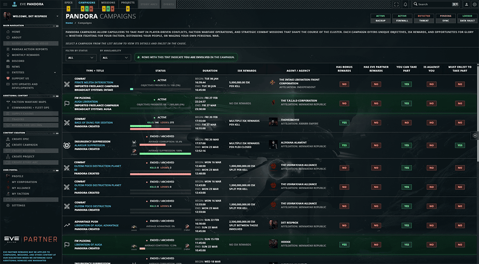Click the Create Epic icon
The image size is (479, 264).
click(x=8, y=139)
